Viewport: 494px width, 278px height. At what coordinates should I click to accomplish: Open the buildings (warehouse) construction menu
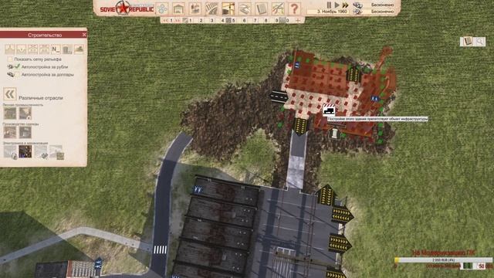[178, 8]
